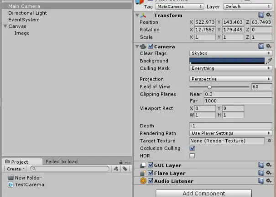Disable the Camera component checkbox
The image size is (276, 197).
(151, 46)
